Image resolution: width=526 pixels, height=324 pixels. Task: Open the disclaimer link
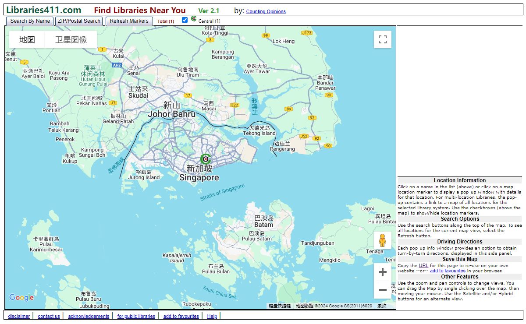19,316
